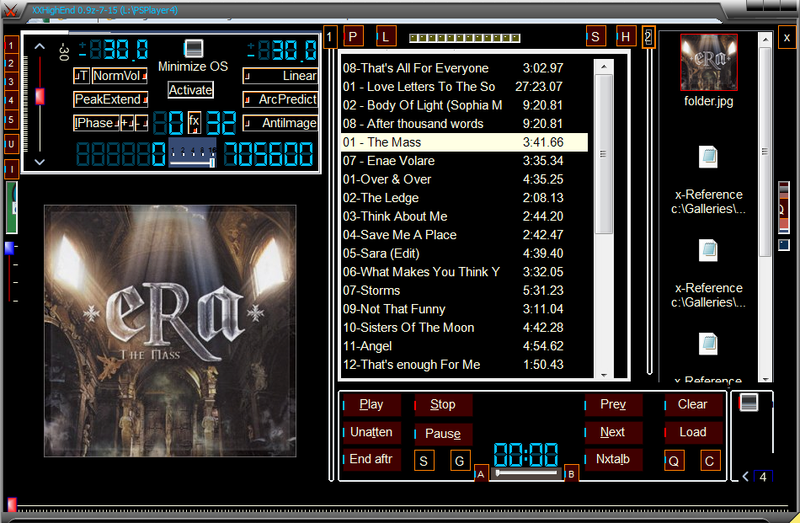The width and height of the screenshot is (800, 523).
Task: Click the Stop button
Action: coord(443,404)
